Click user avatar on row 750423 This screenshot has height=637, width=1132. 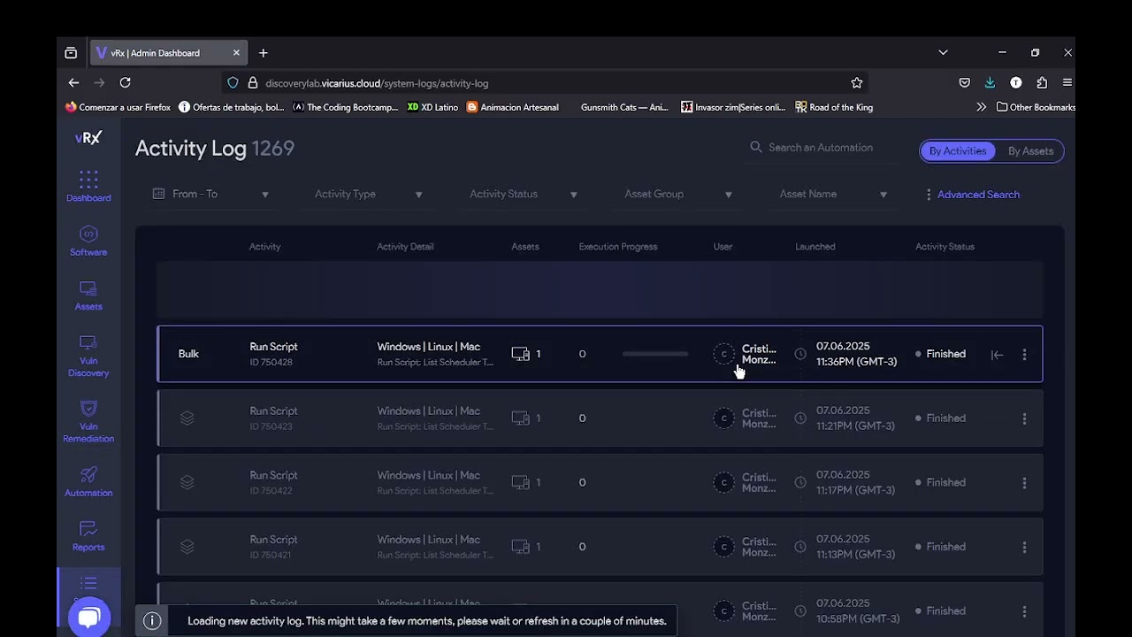[x=724, y=418]
